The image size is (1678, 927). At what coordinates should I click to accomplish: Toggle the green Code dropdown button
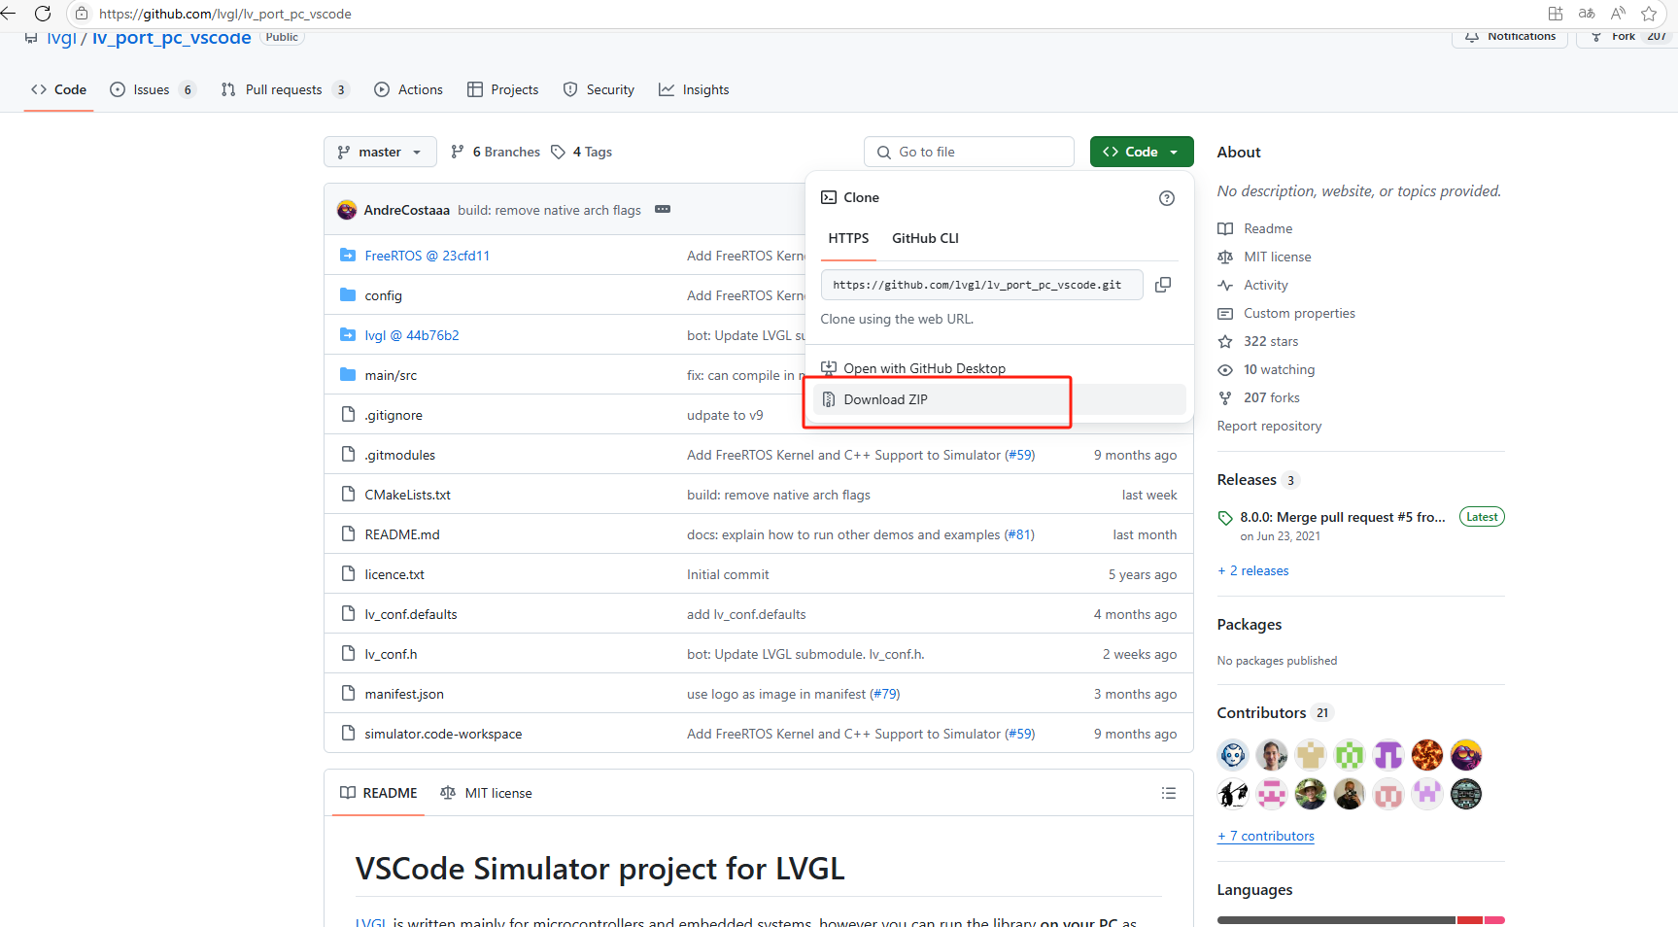1142,152
